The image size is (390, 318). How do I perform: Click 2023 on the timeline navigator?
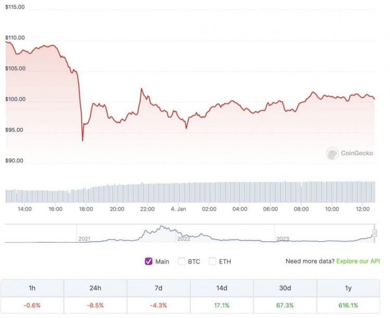pos(282,239)
